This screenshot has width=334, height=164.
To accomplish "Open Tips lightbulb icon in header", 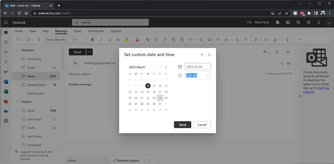I will pyautogui.click(x=319, y=22).
